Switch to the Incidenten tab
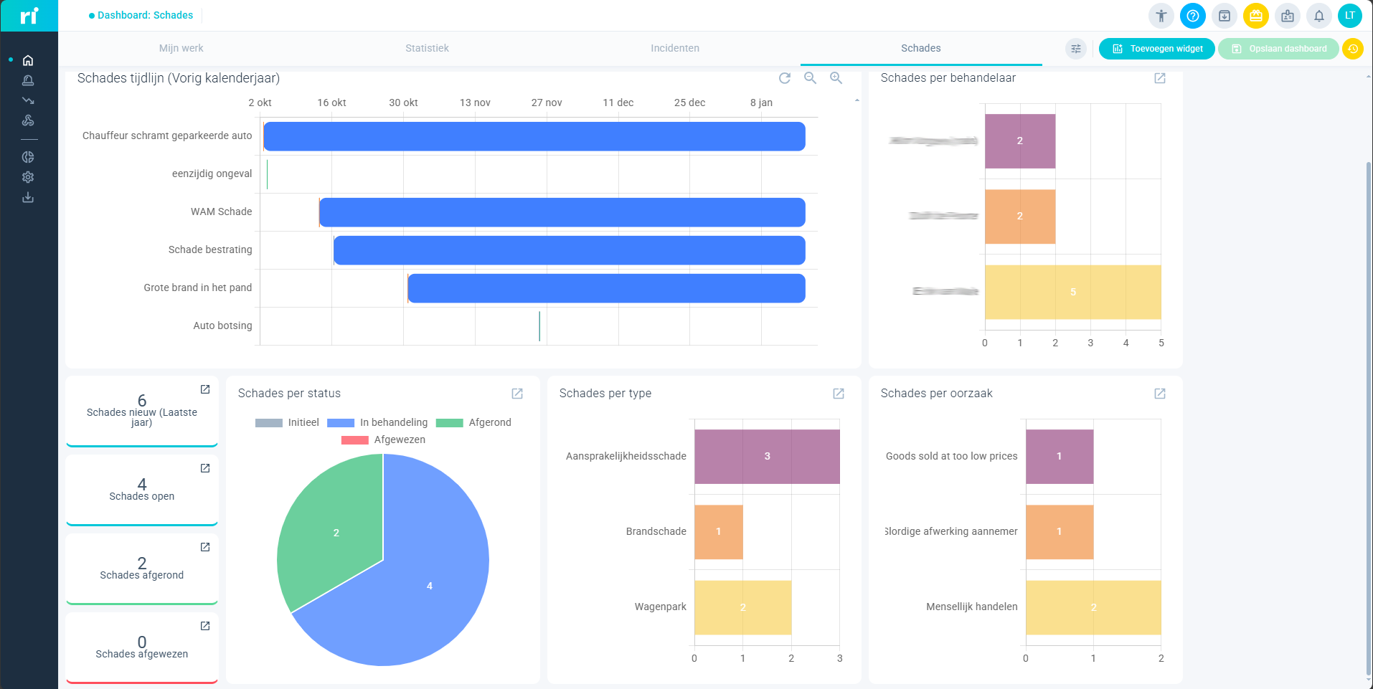This screenshot has width=1373, height=689. 674,48
